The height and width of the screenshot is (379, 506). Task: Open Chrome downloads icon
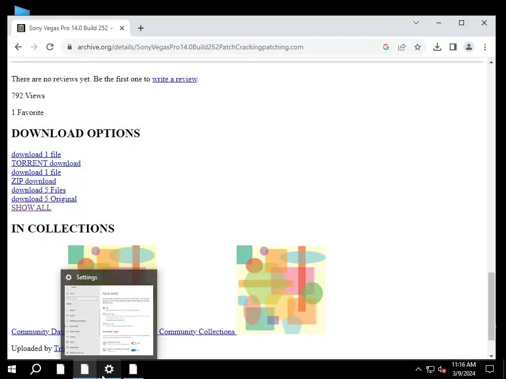437,47
